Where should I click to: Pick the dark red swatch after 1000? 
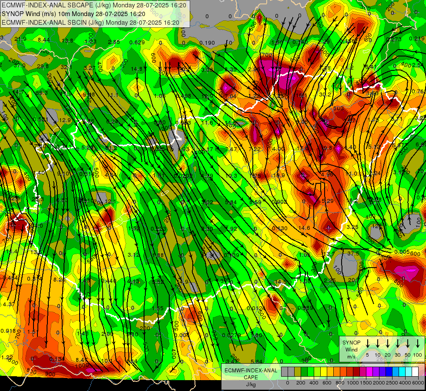(356, 372)
